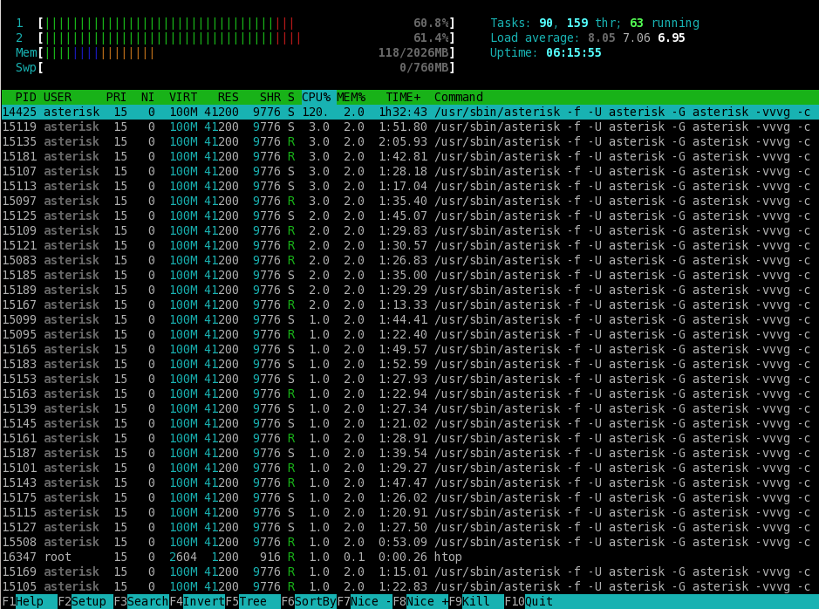
Task: Toggle F5 Tree view
Action: point(253,601)
